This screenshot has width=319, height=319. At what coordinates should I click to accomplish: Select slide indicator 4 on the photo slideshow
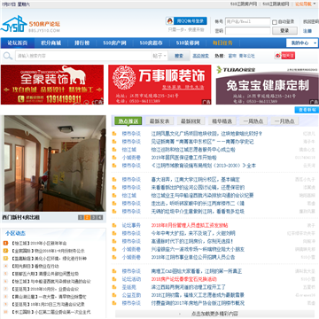tap(100, 218)
